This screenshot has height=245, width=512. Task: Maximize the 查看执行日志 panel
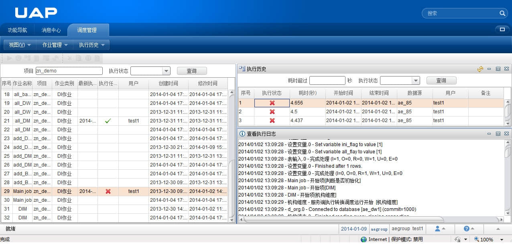click(498, 134)
